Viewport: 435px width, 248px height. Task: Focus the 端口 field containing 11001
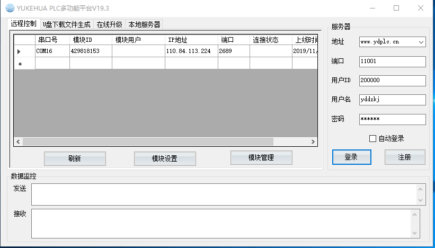(392, 61)
